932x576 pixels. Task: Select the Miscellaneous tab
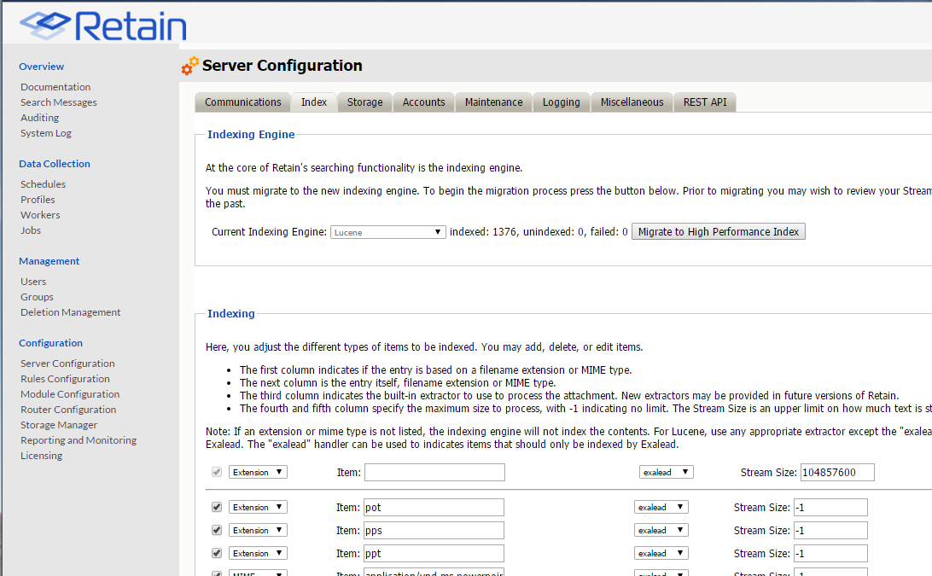(x=632, y=102)
